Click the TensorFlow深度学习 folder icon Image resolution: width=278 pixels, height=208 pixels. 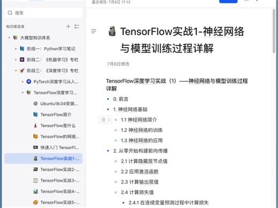click(x=29, y=92)
